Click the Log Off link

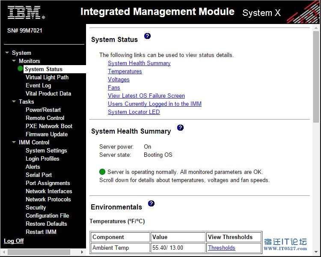point(14,241)
